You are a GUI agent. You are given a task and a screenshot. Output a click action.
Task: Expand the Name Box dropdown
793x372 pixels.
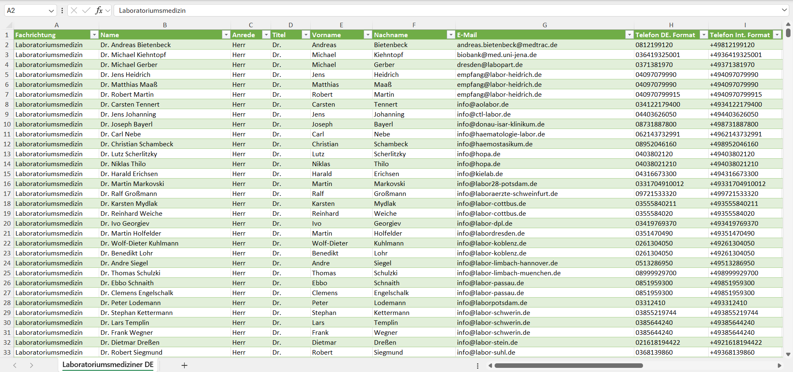tap(51, 10)
